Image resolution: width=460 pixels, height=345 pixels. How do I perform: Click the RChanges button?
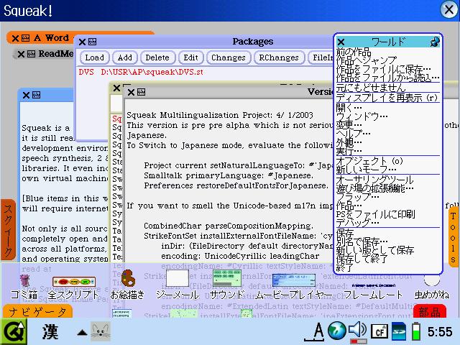point(279,57)
